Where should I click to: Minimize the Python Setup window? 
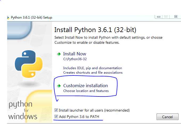(x=159, y=17)
